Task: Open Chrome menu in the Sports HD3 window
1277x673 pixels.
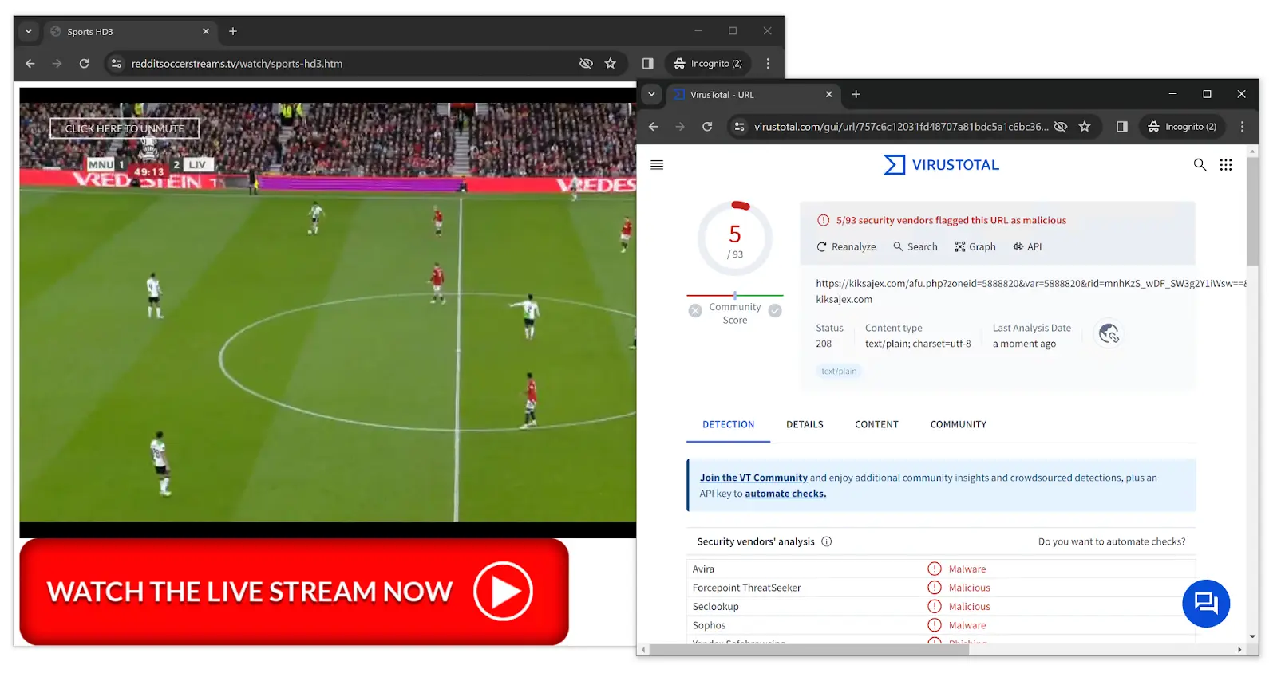Action: coord(768,63)
